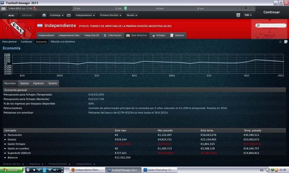Screen dimensions: 289x173
Task: Pause the media player in taskbar
Action: [x=44, y=170]
